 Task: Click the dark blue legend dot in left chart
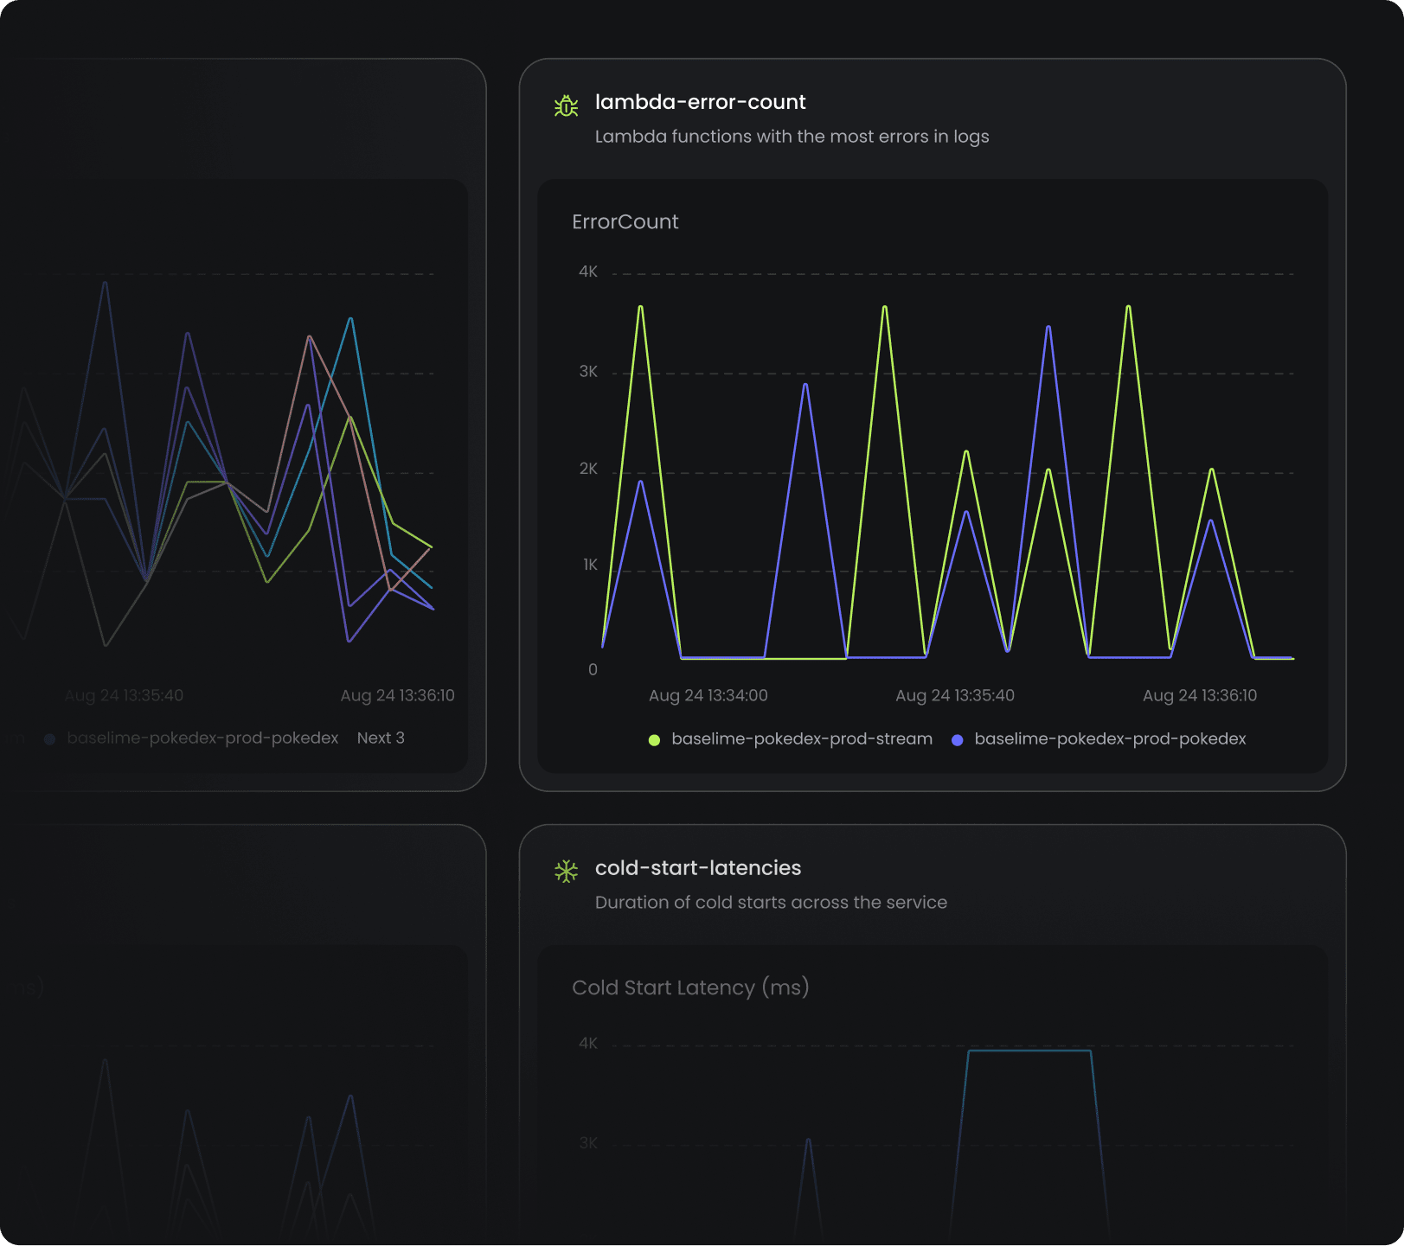click(x=49, y=738)
